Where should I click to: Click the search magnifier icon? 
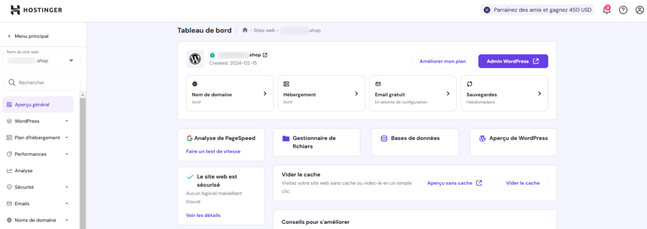click(x=12, y=83)
